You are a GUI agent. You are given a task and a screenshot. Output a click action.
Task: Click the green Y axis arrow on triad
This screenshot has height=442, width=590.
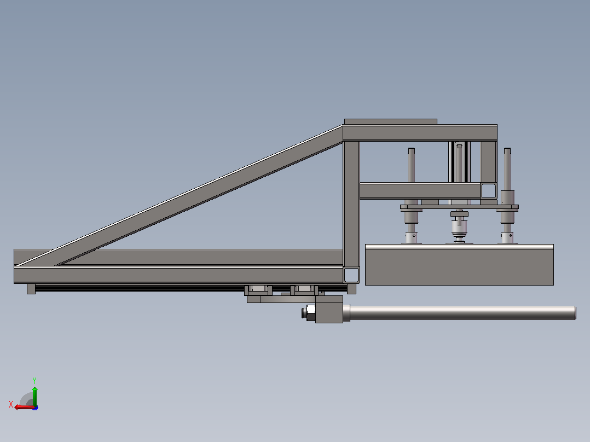coord(34,395)
